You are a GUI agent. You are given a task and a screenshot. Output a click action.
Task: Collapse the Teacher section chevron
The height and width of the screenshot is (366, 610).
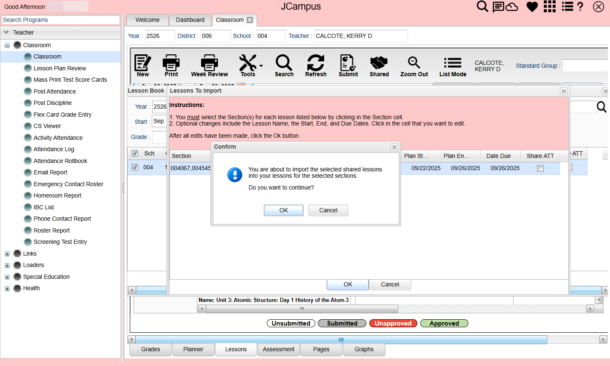(x=6, y=32)
